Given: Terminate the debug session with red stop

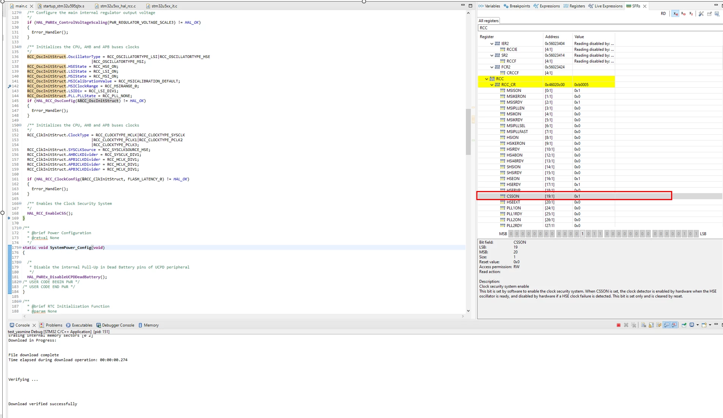Looking at the screenshot, I should click(618, 325).
